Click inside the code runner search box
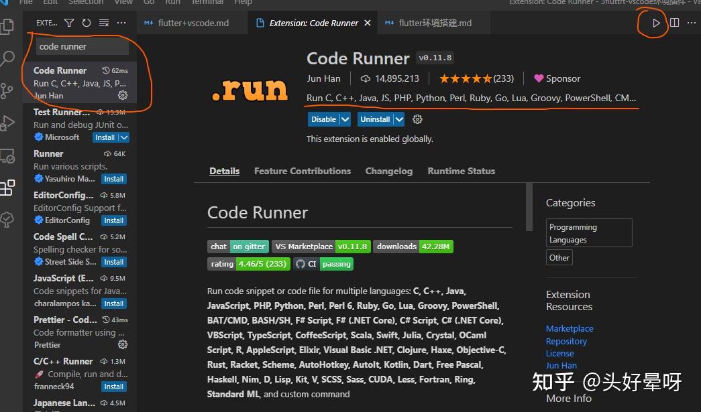Image resolution: width=701 pixels, height=412 pixels. [80, 46]
